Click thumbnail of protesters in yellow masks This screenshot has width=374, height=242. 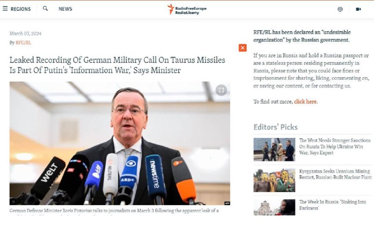[x=274, y=180]
